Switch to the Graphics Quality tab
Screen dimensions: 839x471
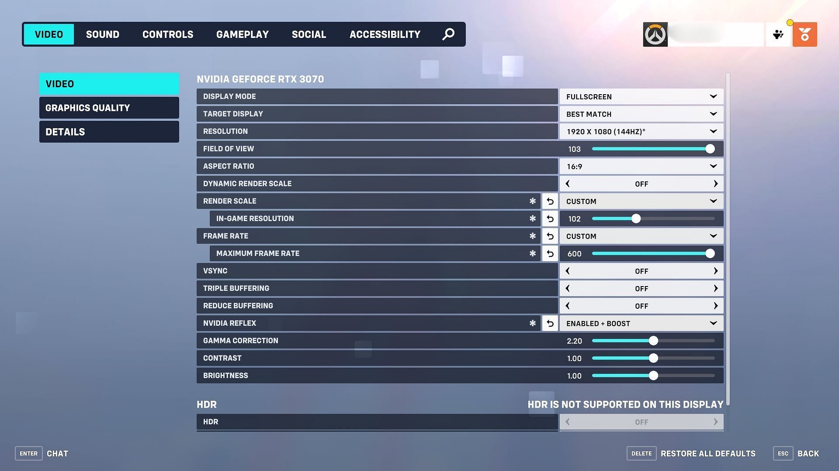click(x=109, y=108)
